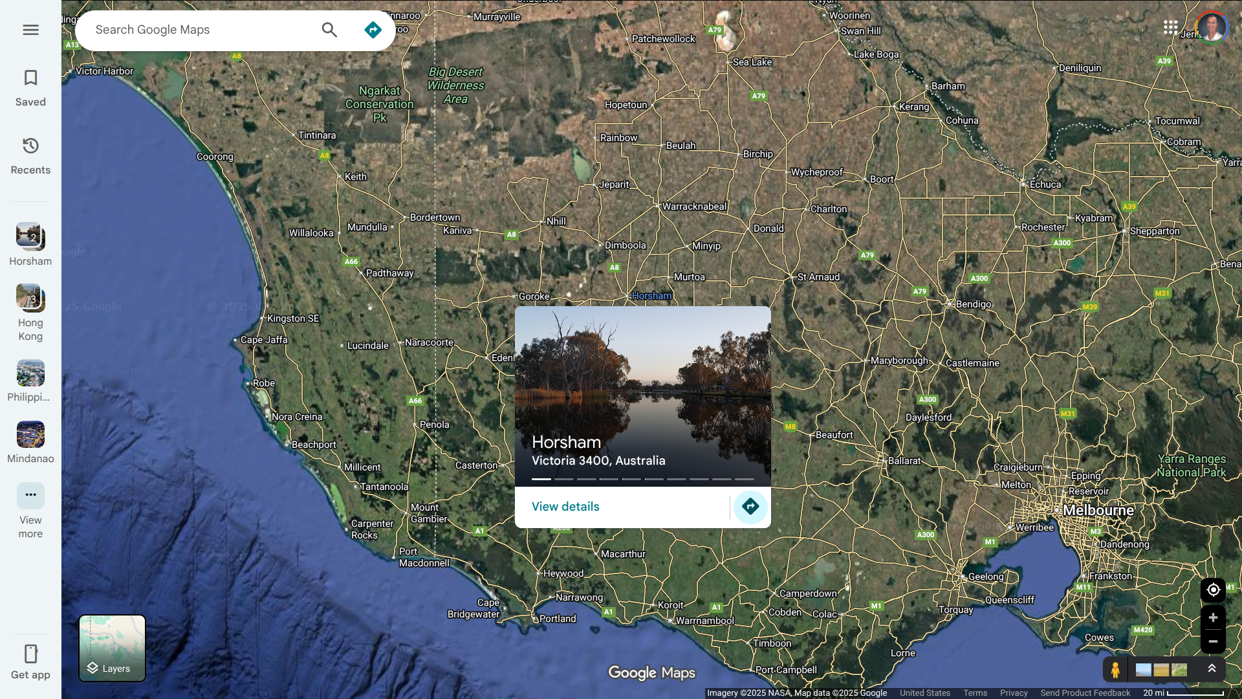Open directions from the search bar

(373, 30)
